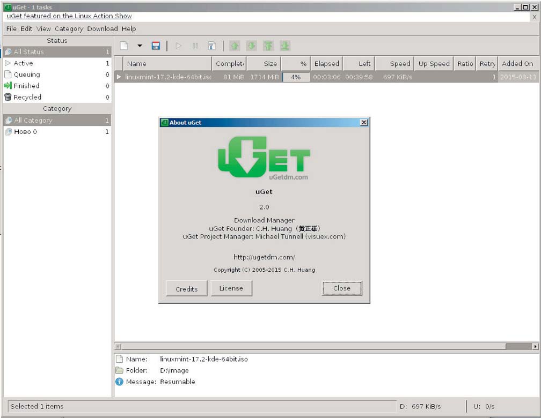Click Selected 1 items in status bar
The width and height of the screenshot is (541, 418).
pos(37,407)
